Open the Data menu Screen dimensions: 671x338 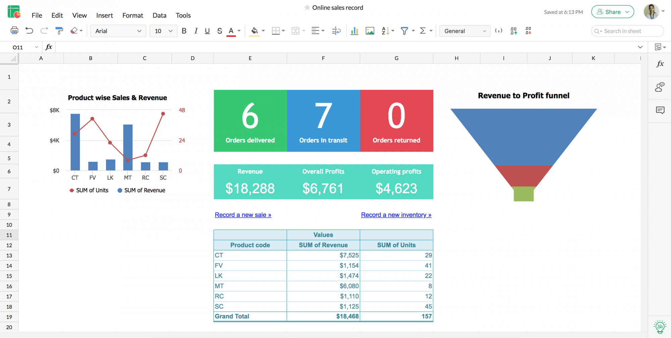tap(159, 15)
